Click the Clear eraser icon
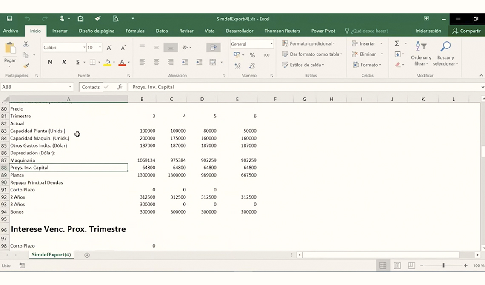The width and height of the screenshot is (485, 285). point(398,64)
